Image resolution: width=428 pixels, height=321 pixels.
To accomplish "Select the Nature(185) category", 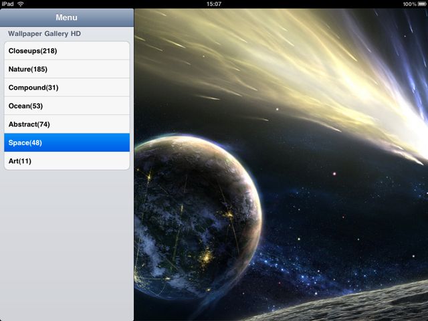I will [x=67, y=69].
